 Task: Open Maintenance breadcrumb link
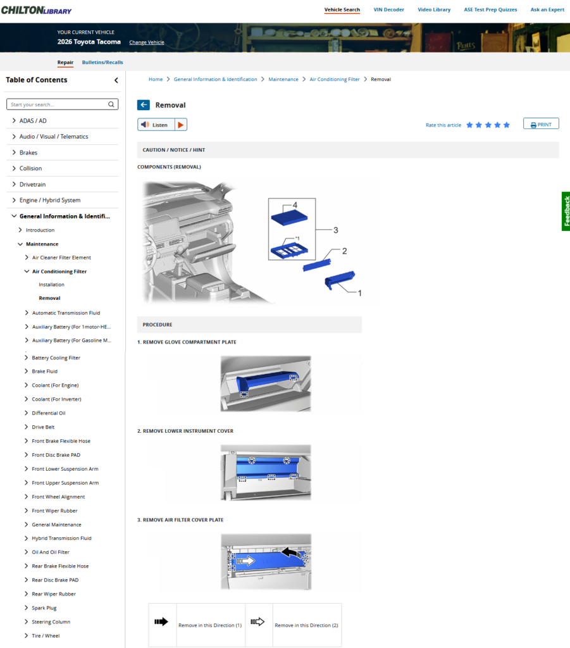pos(283,79)
